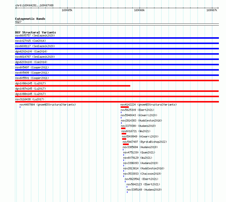Image resolution: width=226 pixels, height=202 pixels.
Task: Select the nsv605499 (Cooper2011) label
Action: 32,73
